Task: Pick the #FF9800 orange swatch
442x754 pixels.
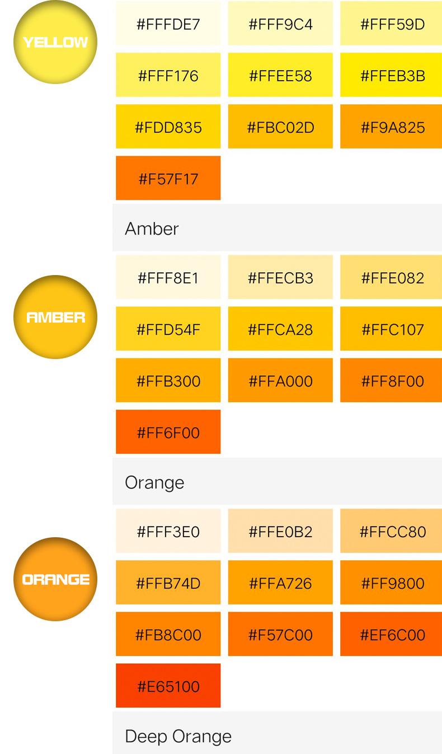Action: point(392,583)
